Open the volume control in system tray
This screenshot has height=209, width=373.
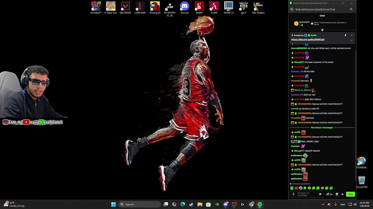355,204
